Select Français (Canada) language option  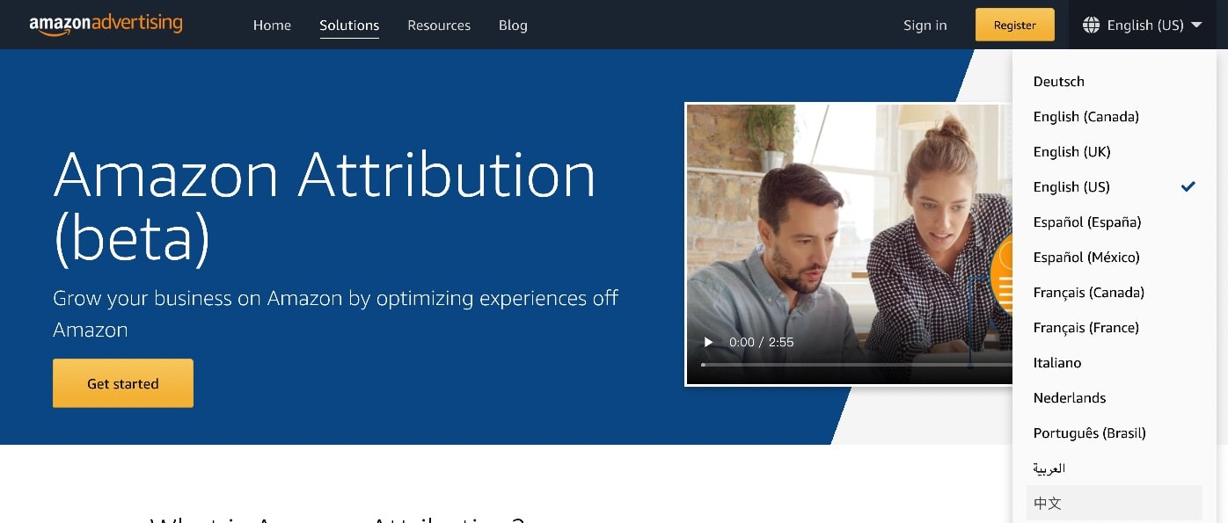[1089, 292]
